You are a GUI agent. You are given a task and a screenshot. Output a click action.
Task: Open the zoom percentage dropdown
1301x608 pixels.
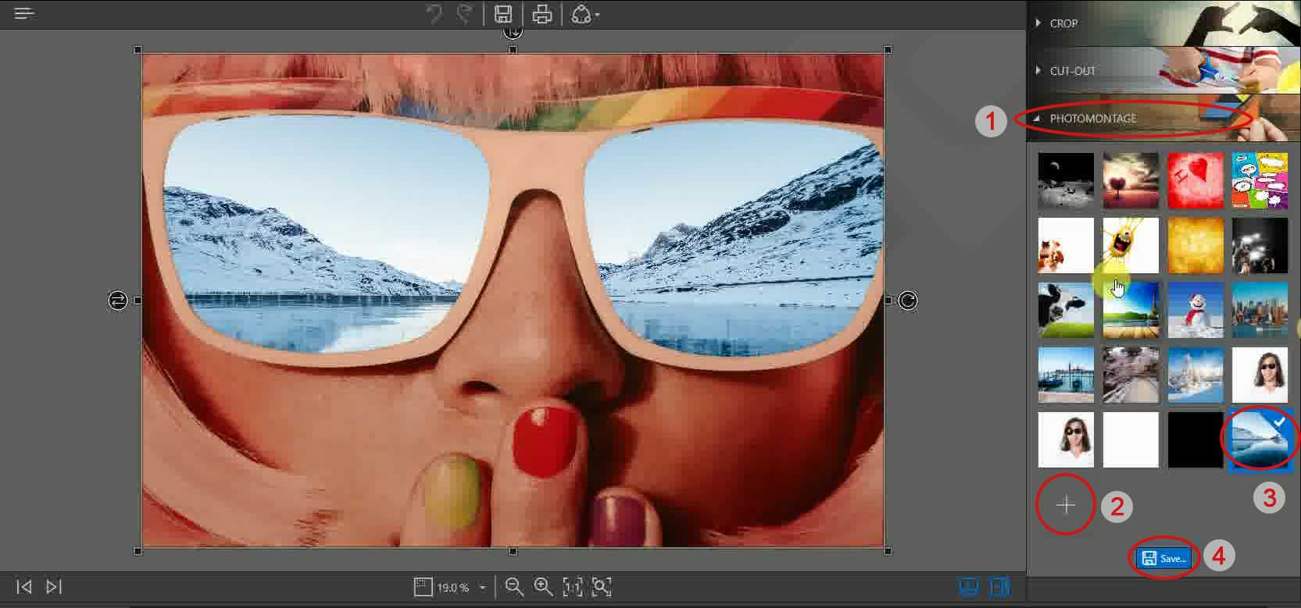(x=482, y=587)
